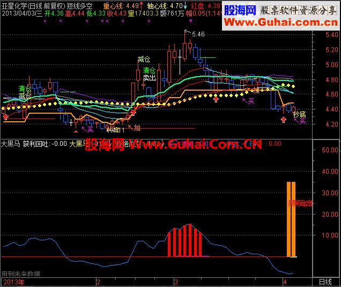Click the 4.60 price axis label
341x287 pixels.
click(332, 94)
